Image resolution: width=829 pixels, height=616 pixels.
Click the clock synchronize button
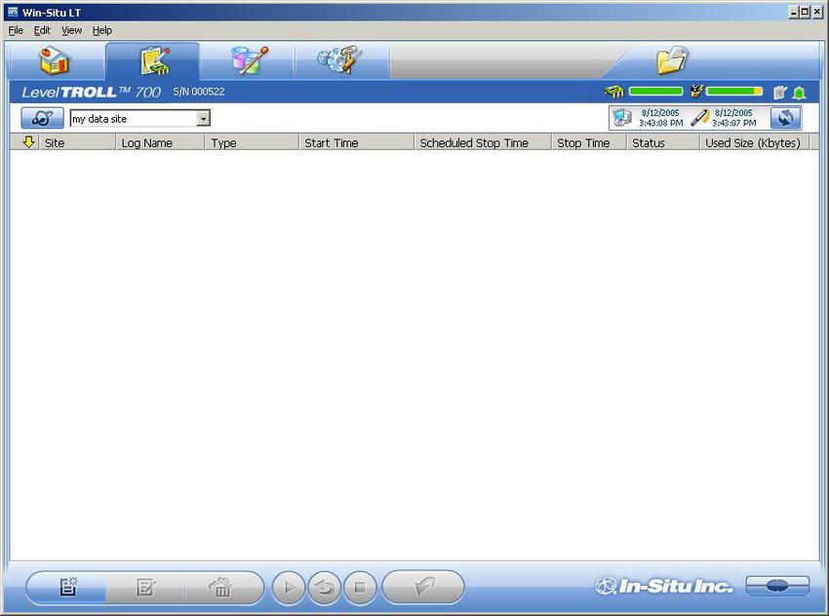click(x=786, y=118)
